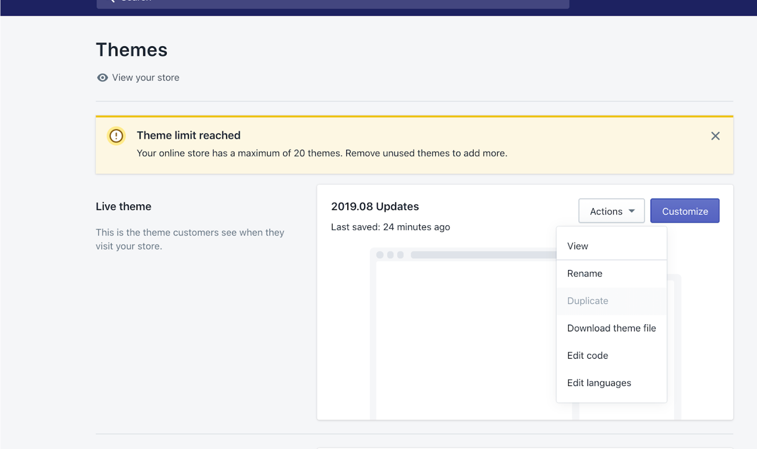757x449 pixels.
Task: Click the Themes page heading
Action: coord(132,50)
